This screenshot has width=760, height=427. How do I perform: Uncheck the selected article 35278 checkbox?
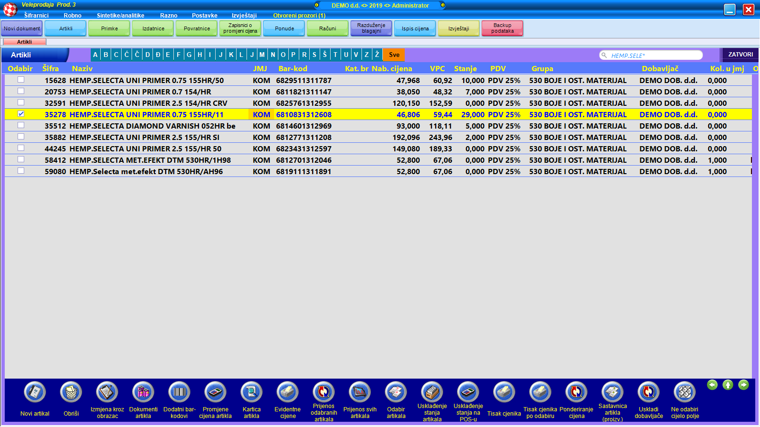coord(21,114)
